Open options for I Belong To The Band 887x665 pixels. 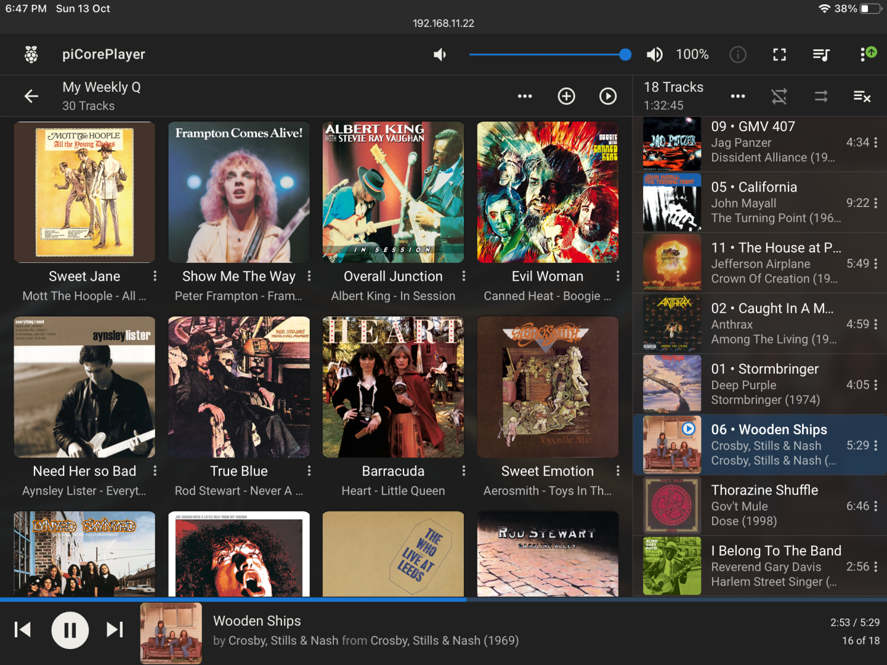[876, 566]
